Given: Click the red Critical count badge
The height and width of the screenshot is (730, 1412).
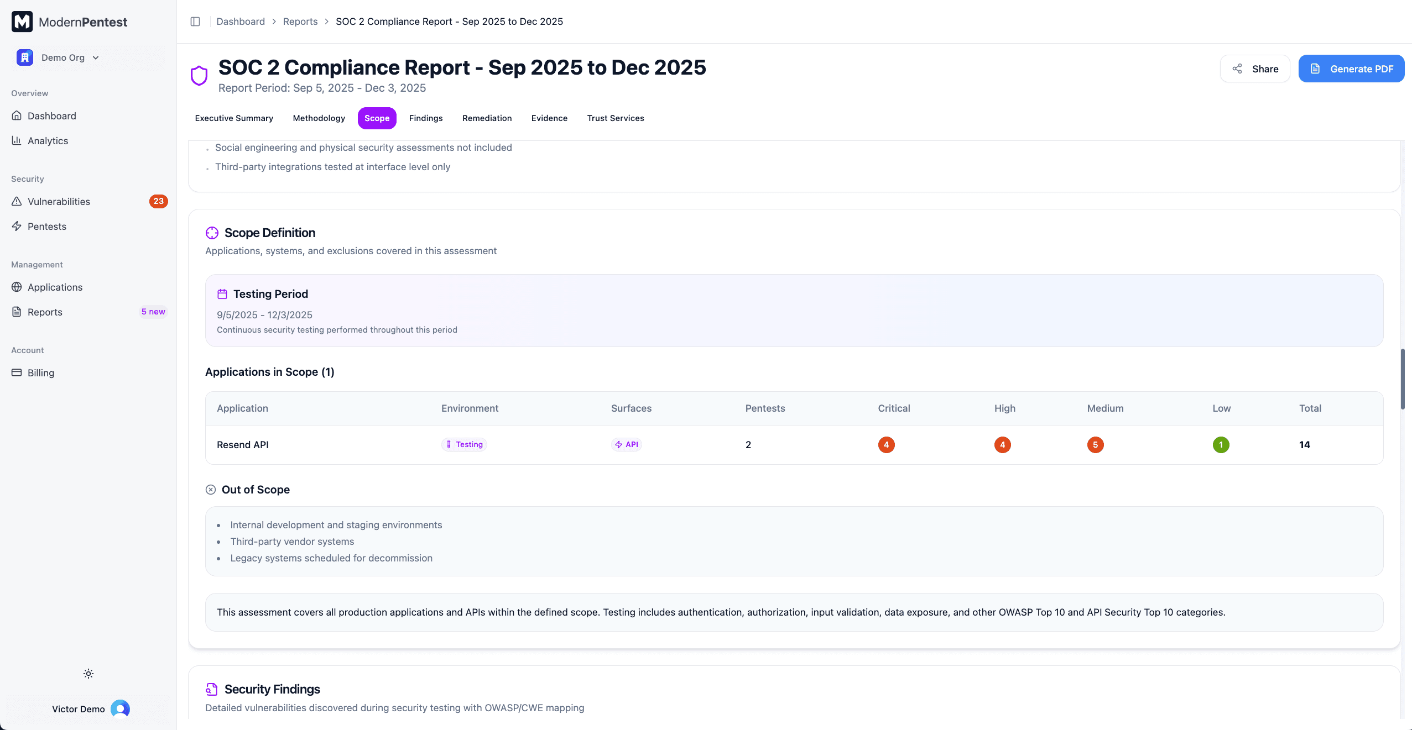Looking at the screenshot, I should tap(886, 445).
